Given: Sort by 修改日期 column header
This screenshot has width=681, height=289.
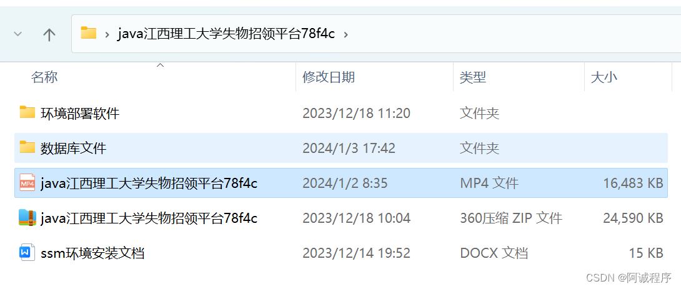Looking at the screenshot, I should [329, 77].
